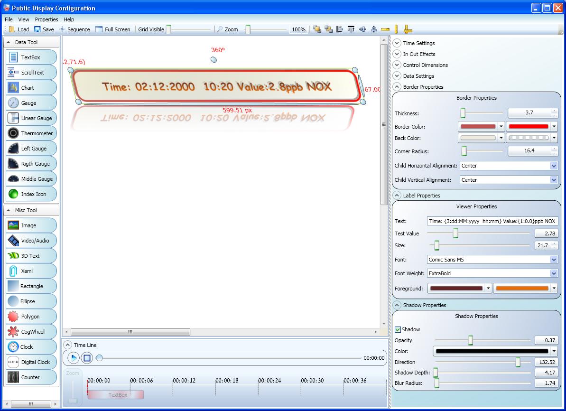Select the CogWheel tool in Misc Tool
The height and width of the screenshot is (411, 566).
coord(31,331)
